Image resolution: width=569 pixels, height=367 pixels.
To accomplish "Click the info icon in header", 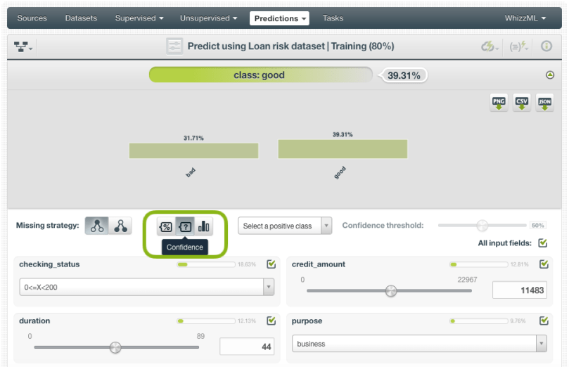I will [x=546, y=46].
